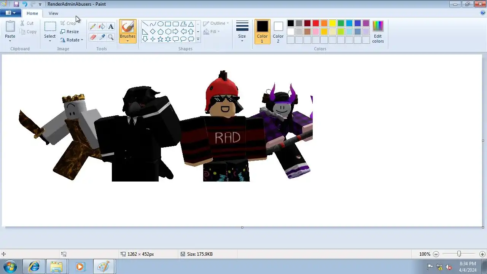Choose the Five-point star shape
This screenshot has height=274, width=487.
(x=160, y=39)
